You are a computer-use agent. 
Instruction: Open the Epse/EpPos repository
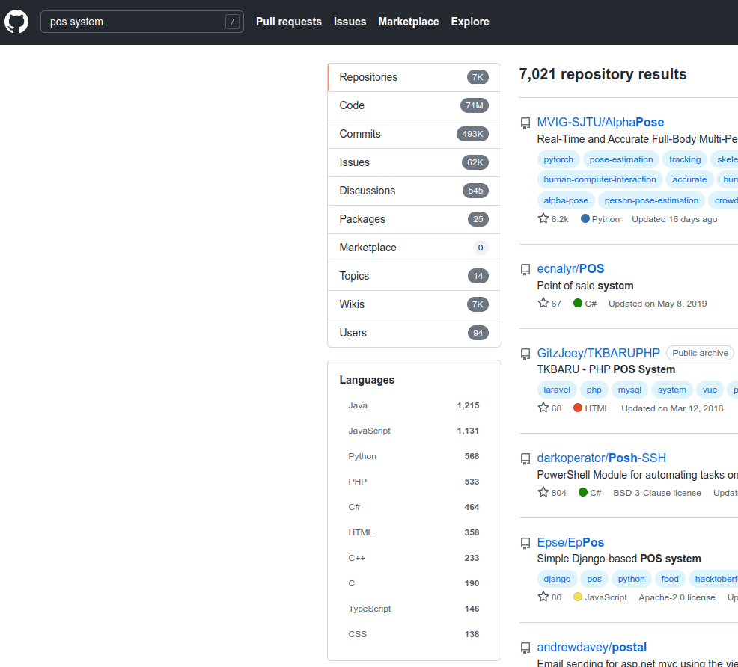(x=570, y=542)
